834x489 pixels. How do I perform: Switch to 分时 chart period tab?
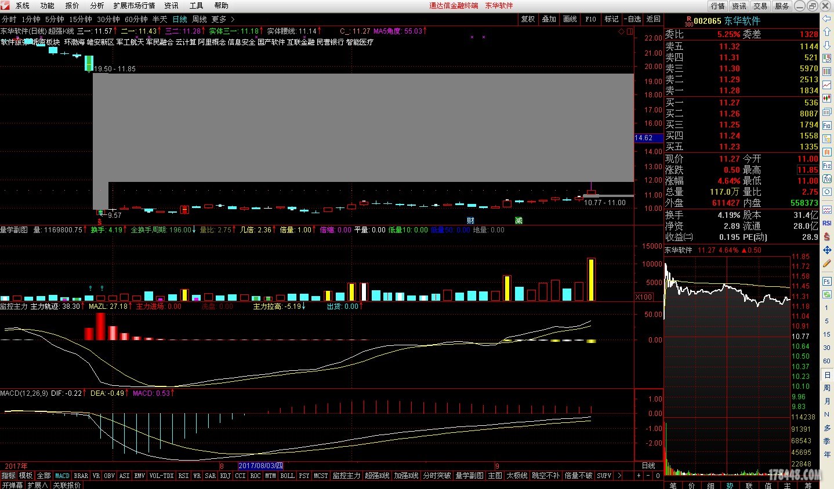(x=9, y=19)
